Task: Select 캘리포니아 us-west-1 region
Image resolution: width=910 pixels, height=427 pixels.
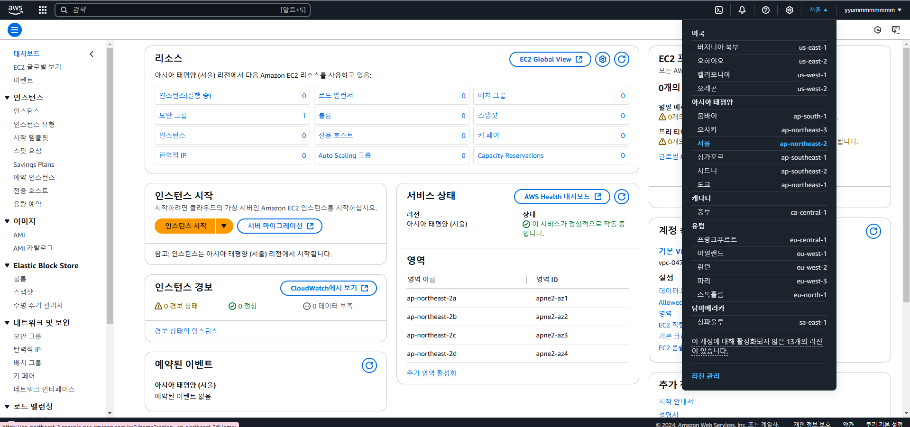Action: point(759,75)
